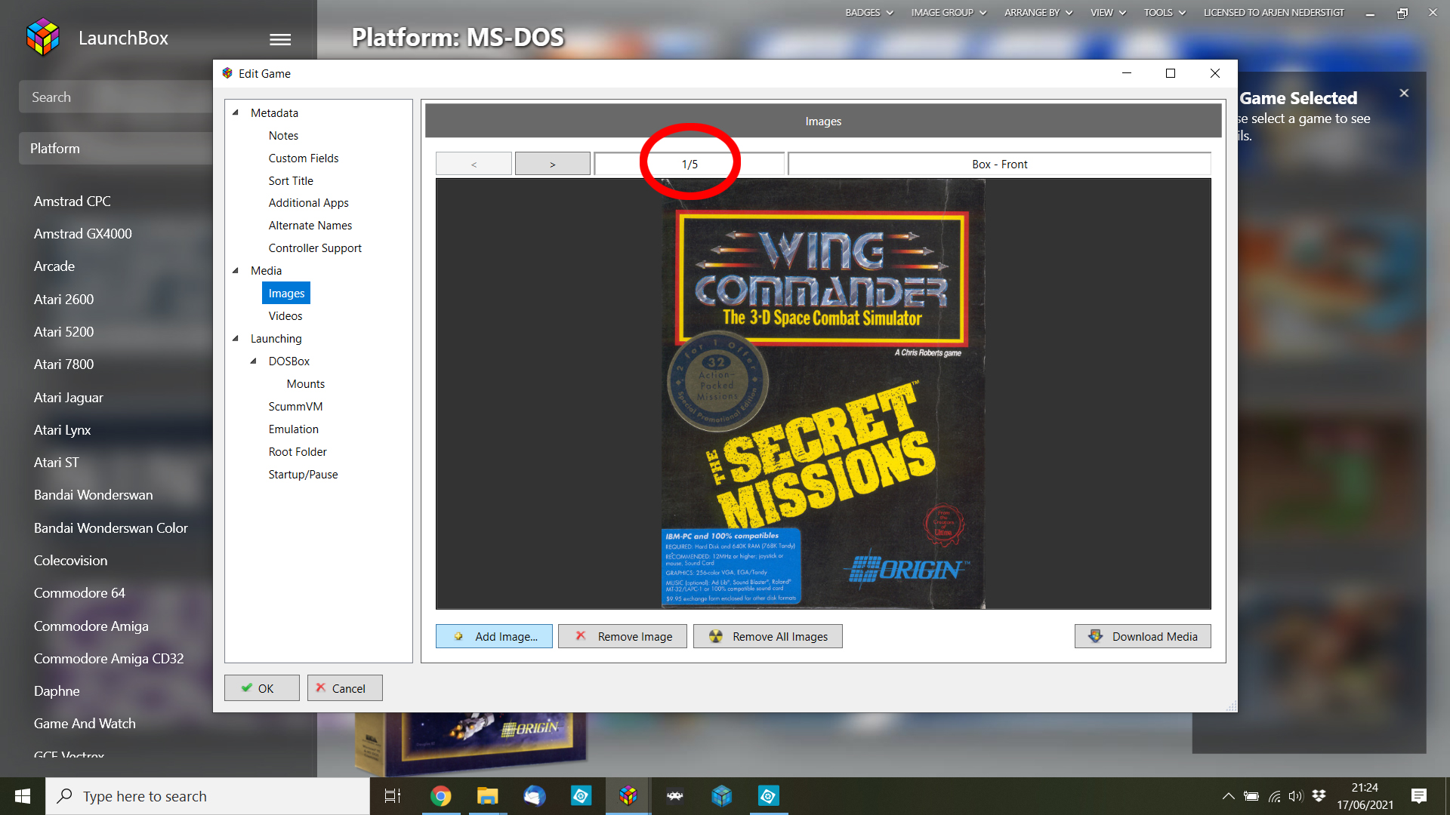Click the LaunchBox Search field
The image size is (1450, 815).
point(115,97)
